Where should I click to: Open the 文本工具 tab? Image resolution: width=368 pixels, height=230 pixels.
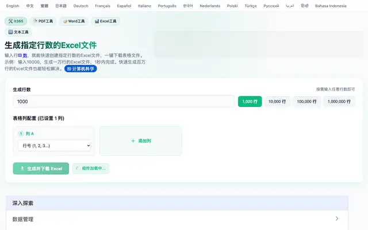pos(18,32)
